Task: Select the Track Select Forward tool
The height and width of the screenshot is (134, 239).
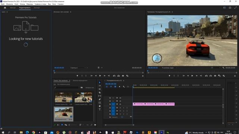Action: (x=100, y=86)
